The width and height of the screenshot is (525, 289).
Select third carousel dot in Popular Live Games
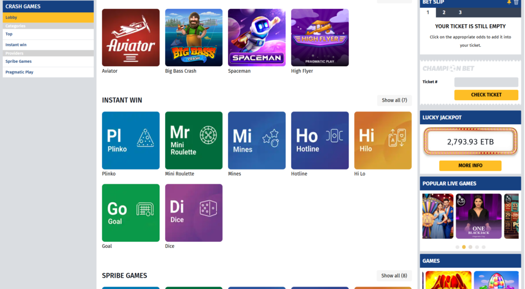coord(470,247)
